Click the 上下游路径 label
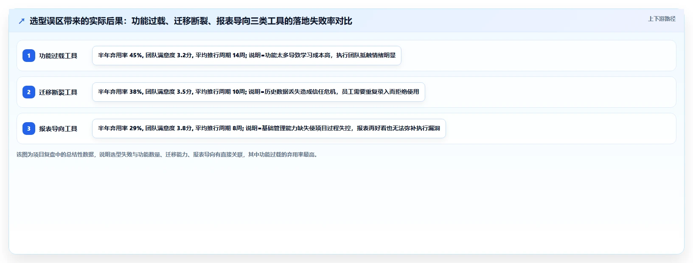This screenshot has height=263, width=693. click(x=662, y=19)
